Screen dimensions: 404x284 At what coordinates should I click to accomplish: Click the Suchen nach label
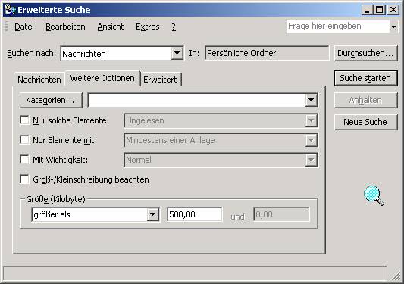(x=31, y=53)
